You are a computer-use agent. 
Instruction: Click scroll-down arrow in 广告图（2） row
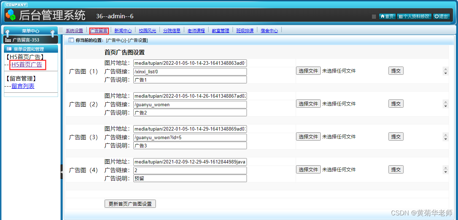[445, 106]
